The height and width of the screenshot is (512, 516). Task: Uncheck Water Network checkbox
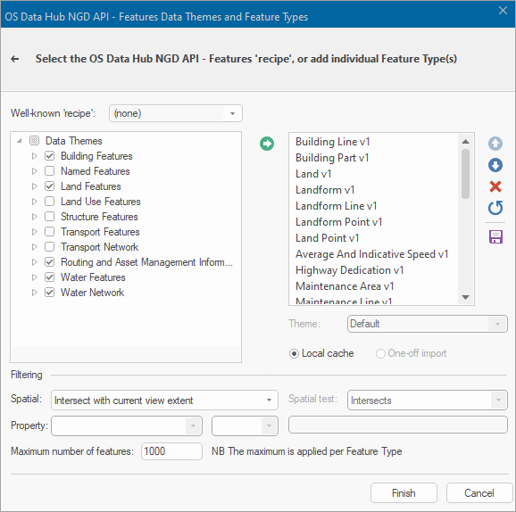pos(49,293)
